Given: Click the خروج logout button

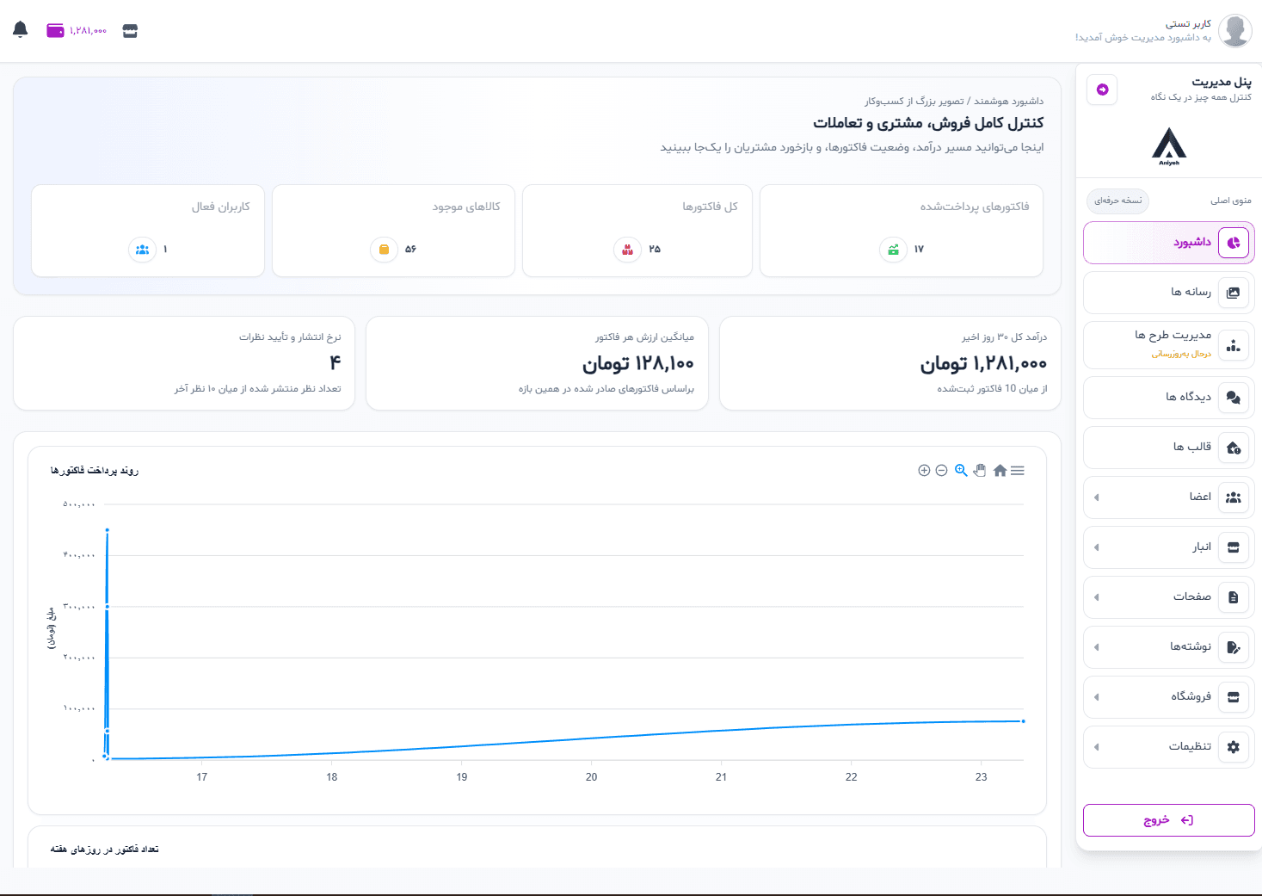Looking at the screenshot, I should click(1169, 820).
